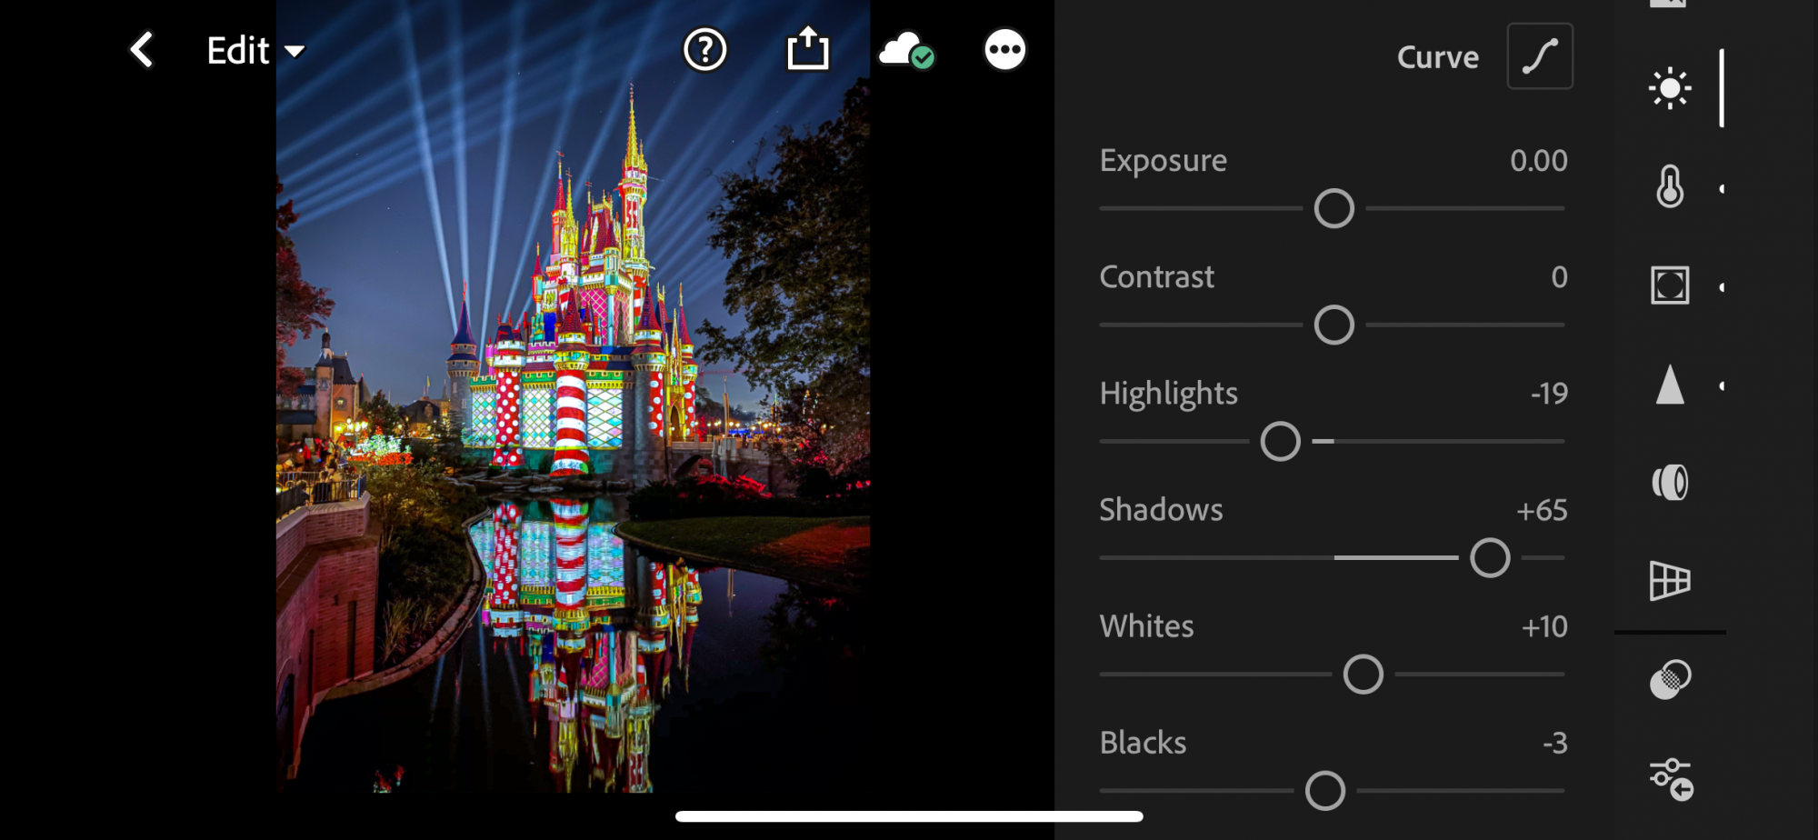Open the tone Curve editor

(1540, 56)
